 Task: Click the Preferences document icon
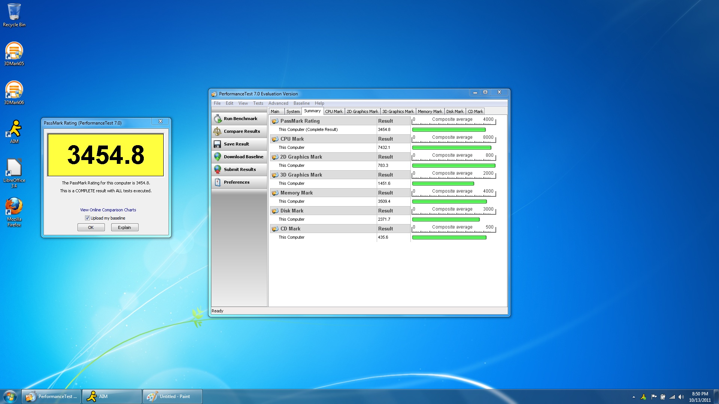218,182
